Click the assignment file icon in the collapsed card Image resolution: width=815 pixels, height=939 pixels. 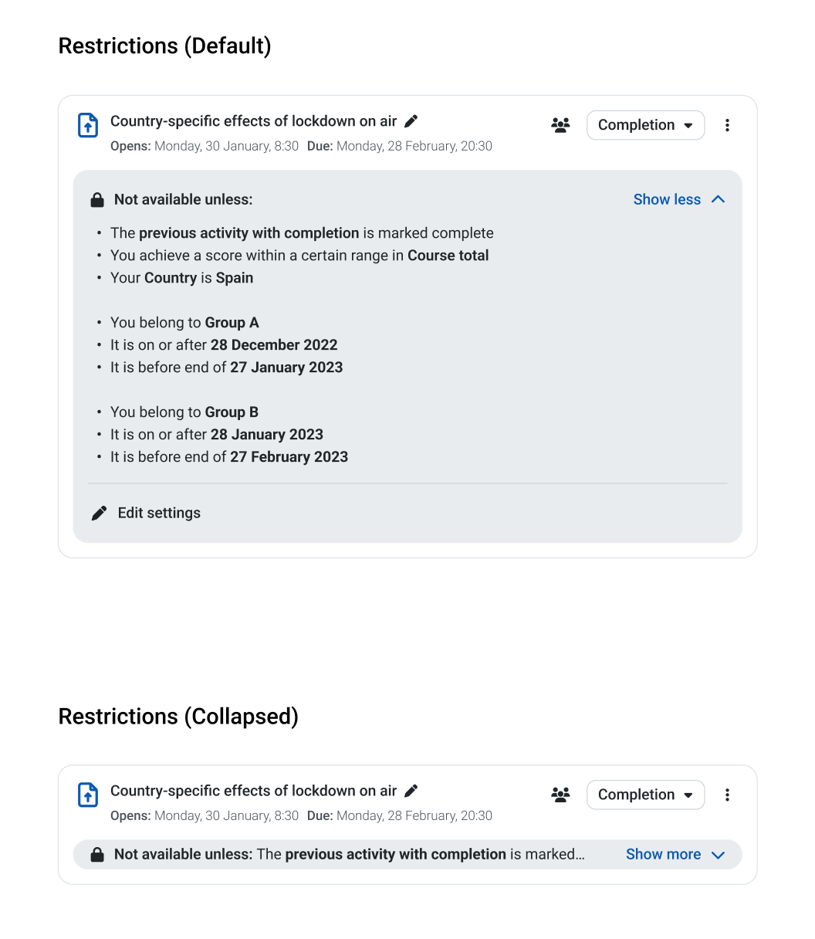(88, 795)
